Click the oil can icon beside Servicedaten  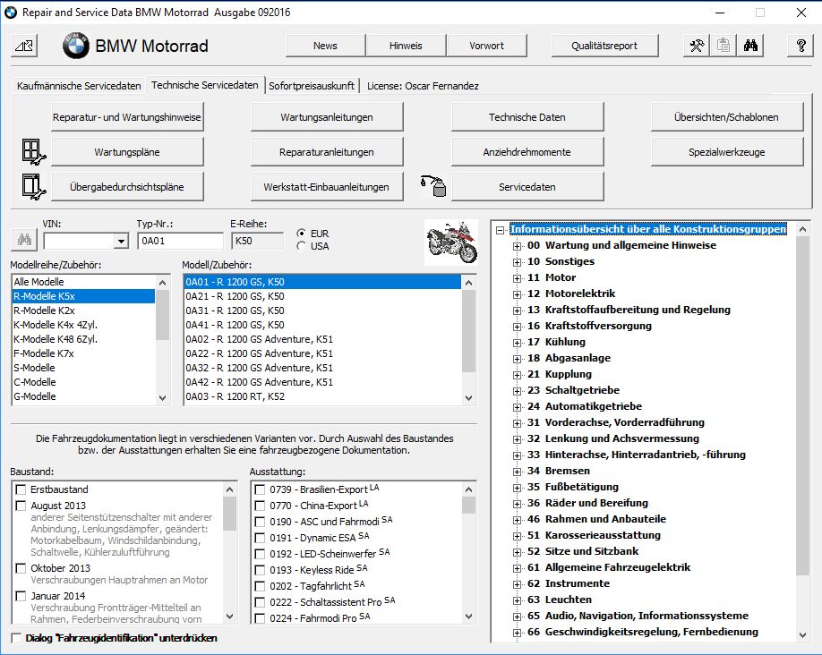coord(433,187)
